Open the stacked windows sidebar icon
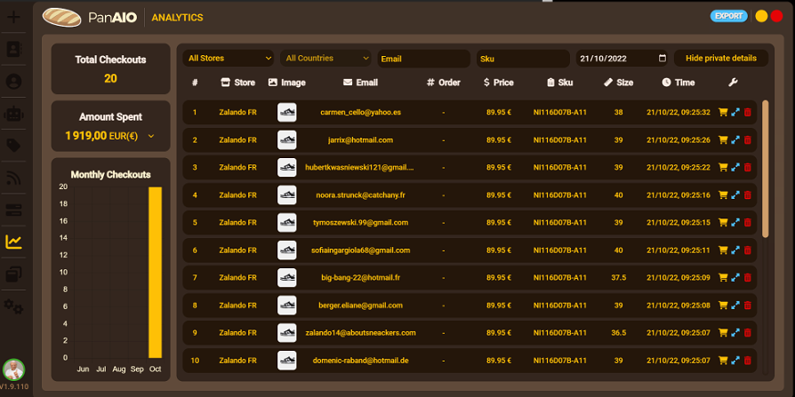 [13, 274]
